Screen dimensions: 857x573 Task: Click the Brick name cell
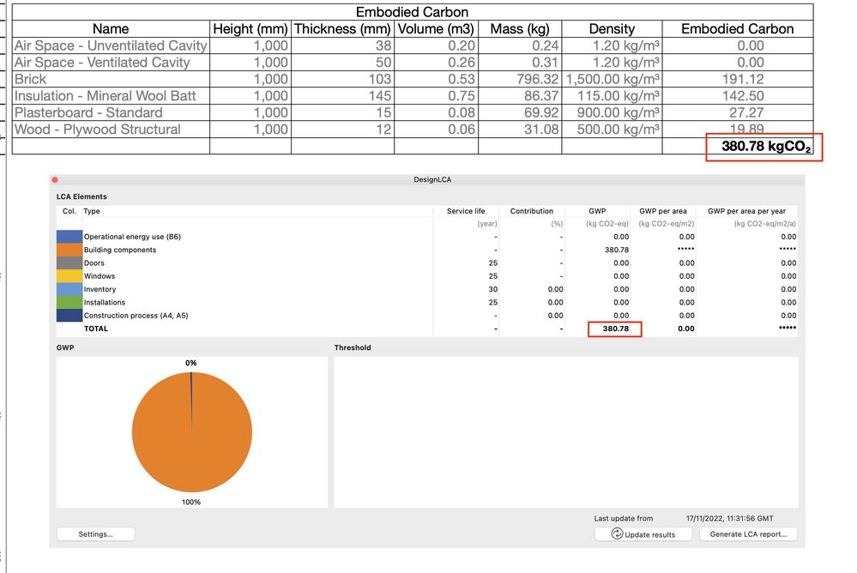click(x=111, y=79)
